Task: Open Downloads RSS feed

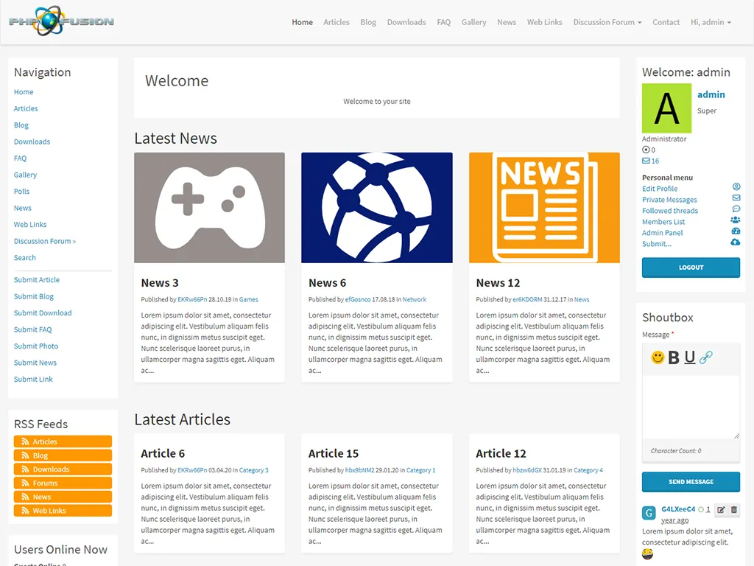Action: point(63,469)
